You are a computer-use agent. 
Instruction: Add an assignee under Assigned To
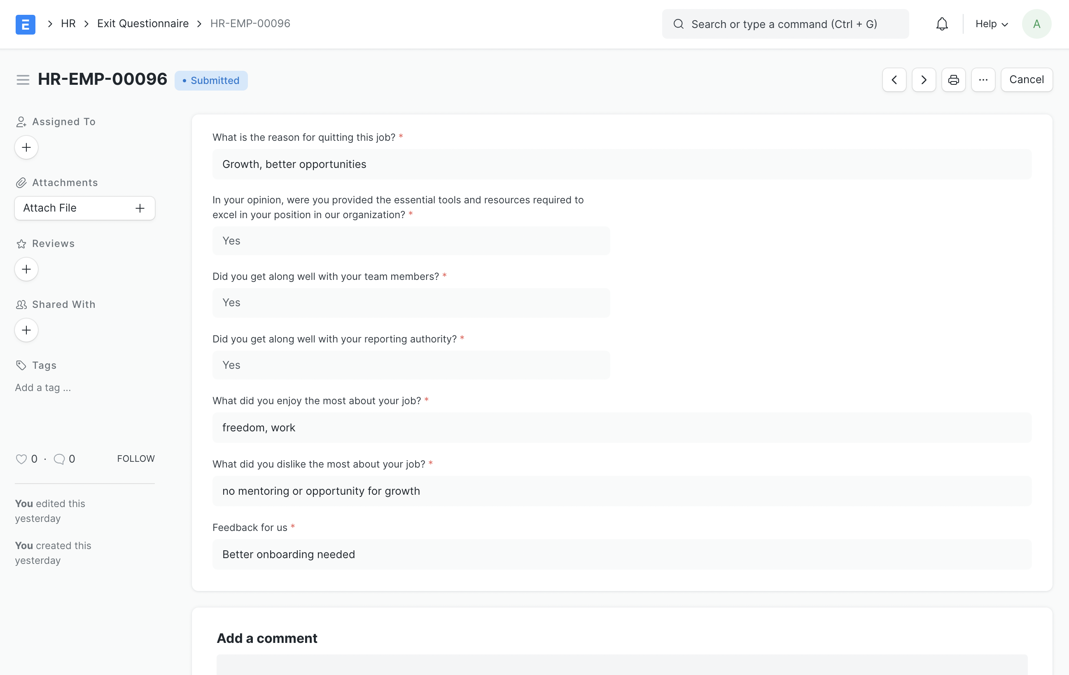[x=26, y=147]
